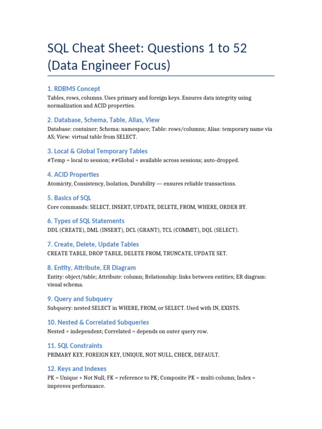Click the "PRIMARY KEY, FOREIGN KEY, UNIQUE" constraints line
Screen dimensions: 322x429
(x=133, y=355)
